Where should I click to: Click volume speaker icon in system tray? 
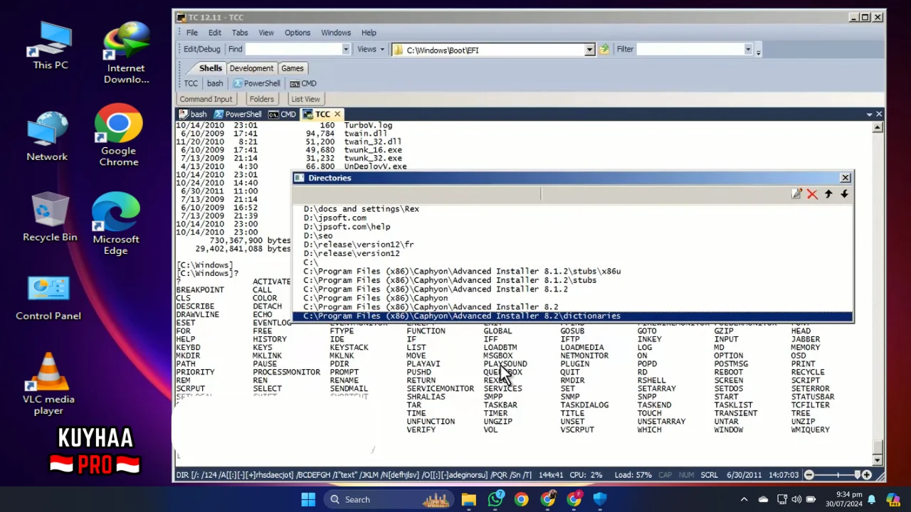pyautogui.click(x=796, y=499)
